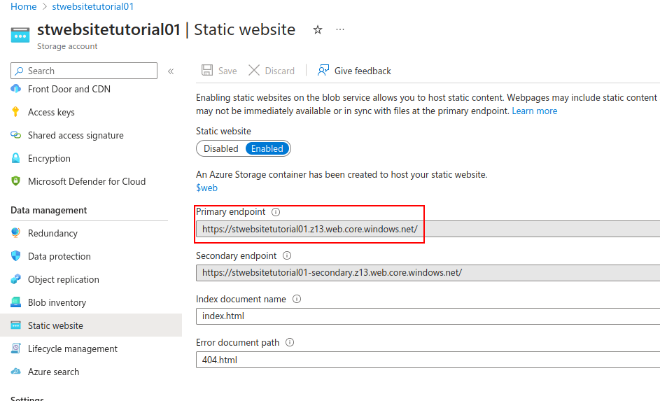Click the Lifecycle management icon

(x=15, y=348)
